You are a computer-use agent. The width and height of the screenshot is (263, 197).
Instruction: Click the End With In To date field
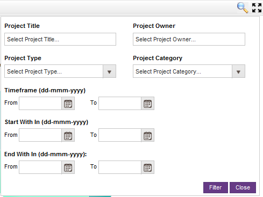(x=120, y=167)
